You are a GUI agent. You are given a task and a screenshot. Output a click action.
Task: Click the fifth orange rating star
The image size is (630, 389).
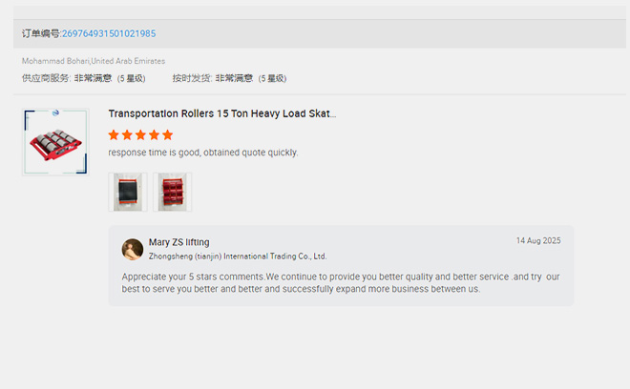pos(167,135)
